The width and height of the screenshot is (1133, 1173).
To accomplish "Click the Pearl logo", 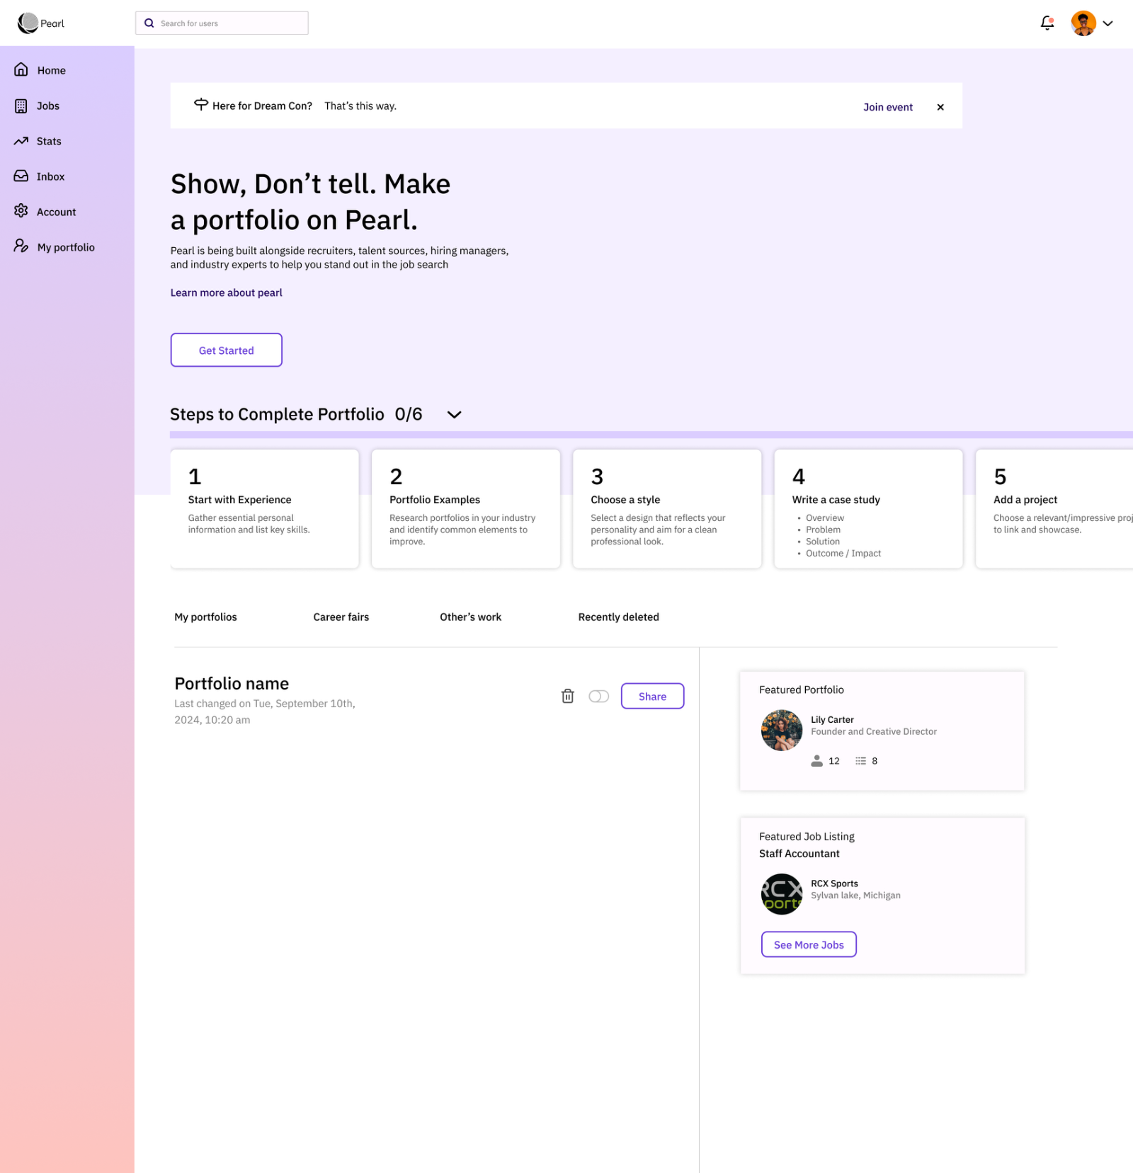I will [40, 23].
